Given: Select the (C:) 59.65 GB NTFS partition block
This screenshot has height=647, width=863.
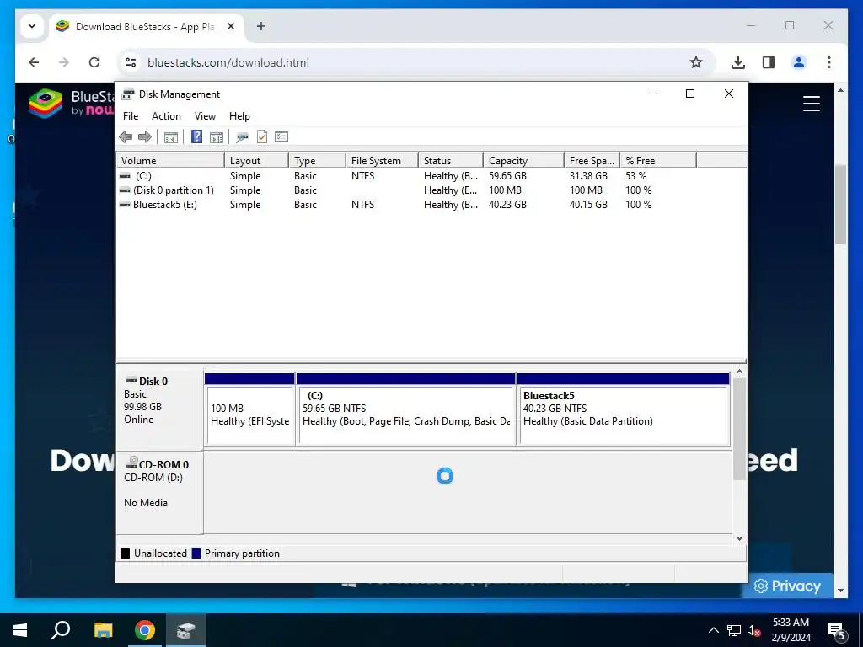Looking at the screenshot, I should click(x=406, y=409).
